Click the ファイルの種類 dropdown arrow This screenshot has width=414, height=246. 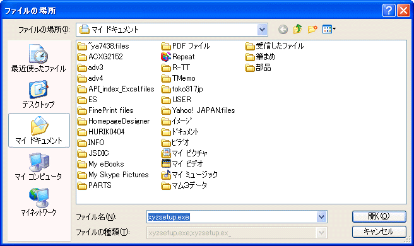tap(321, 233)
